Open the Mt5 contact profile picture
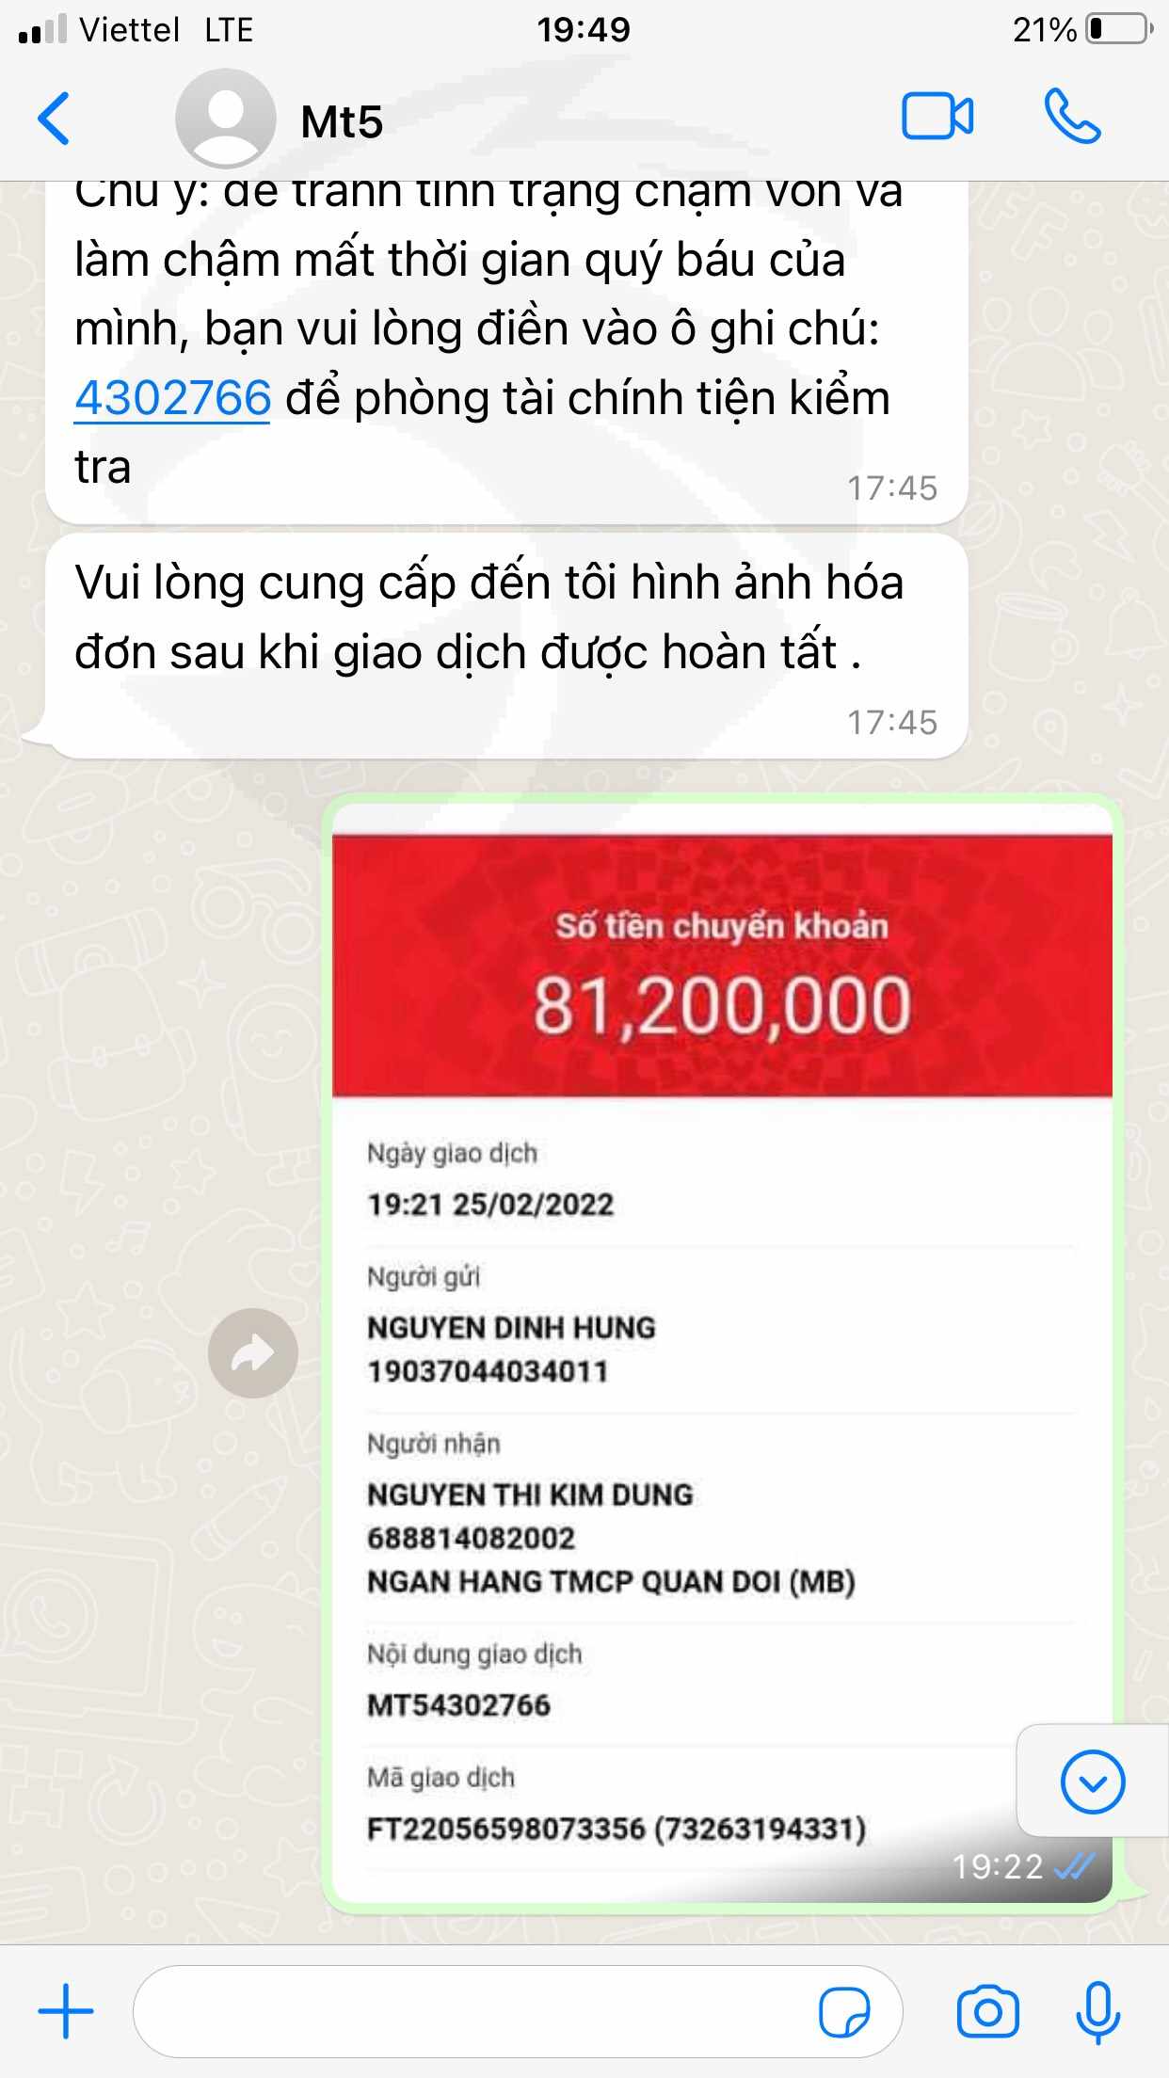This screenshot has width=1169, height=2078. (x=226, y=119)
